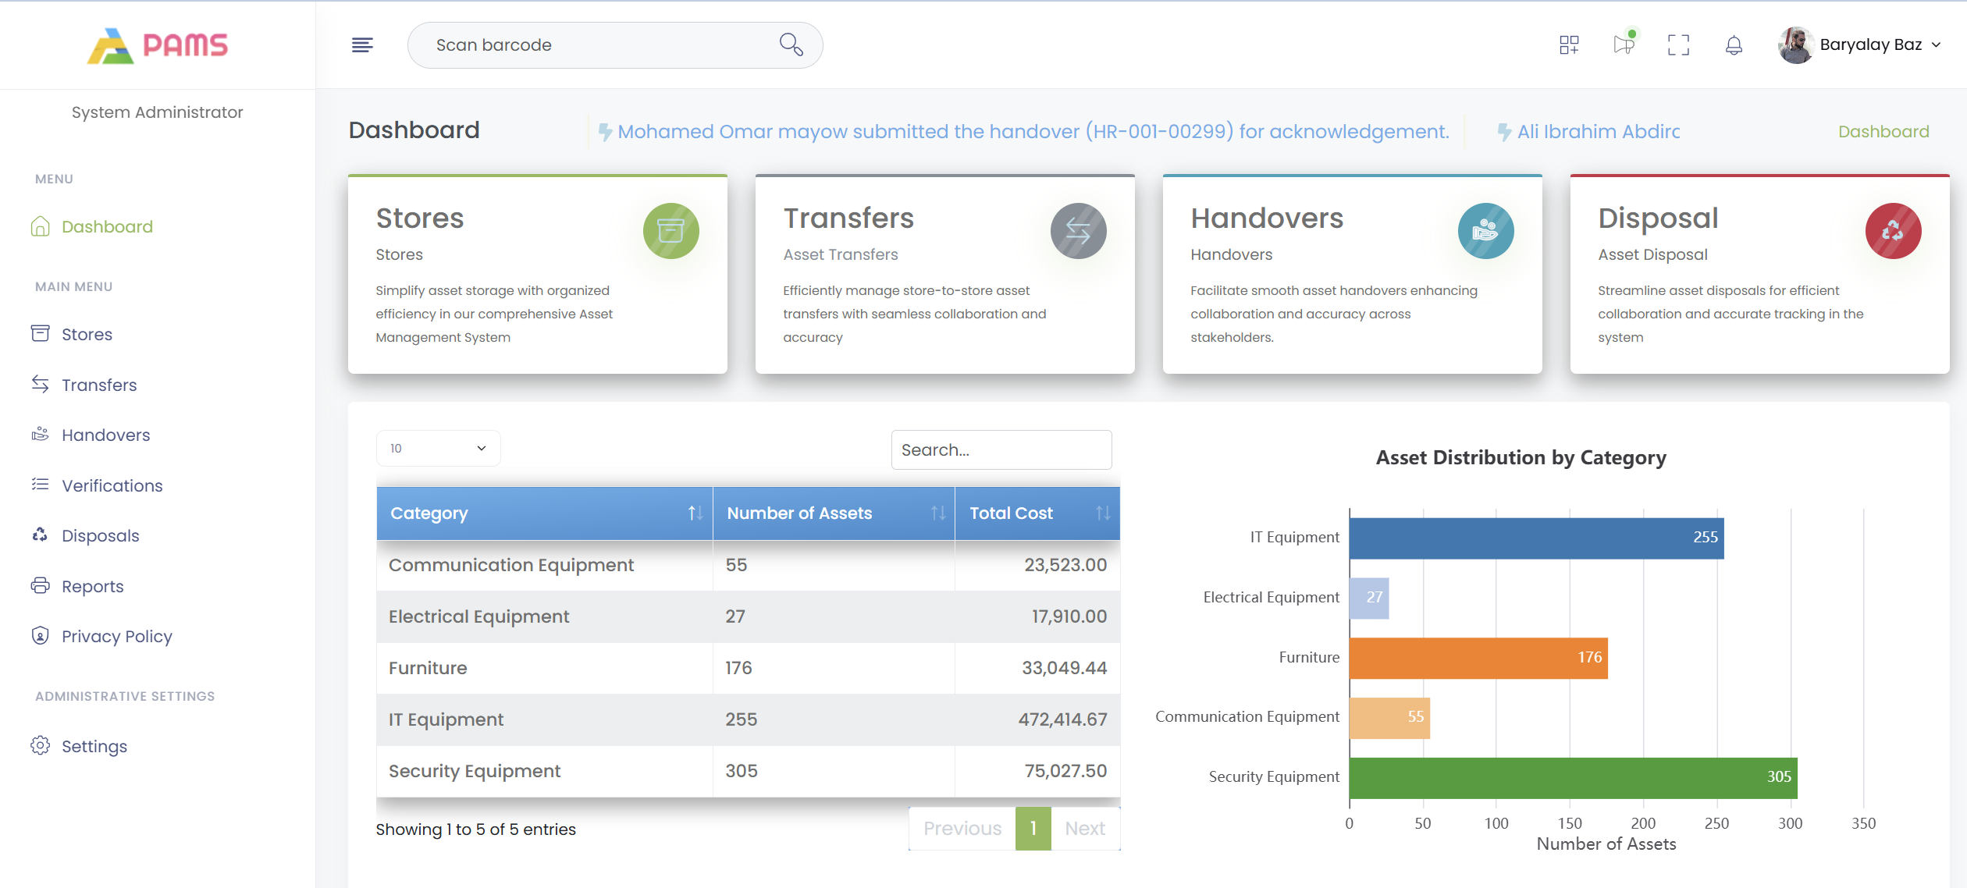Open notifications bell icon

pos(1734,45)
